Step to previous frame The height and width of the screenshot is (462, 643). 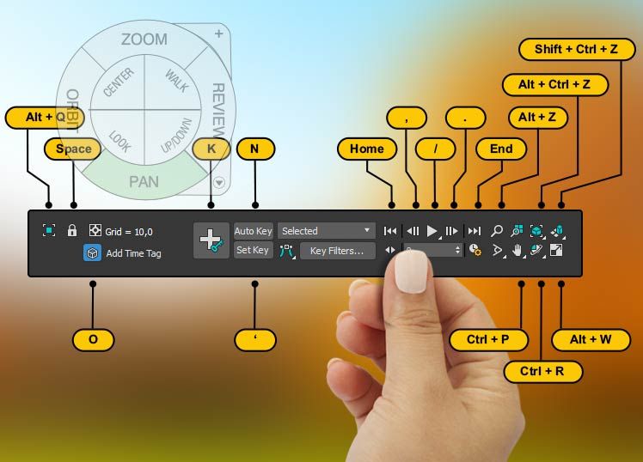[x=413, y=231]
